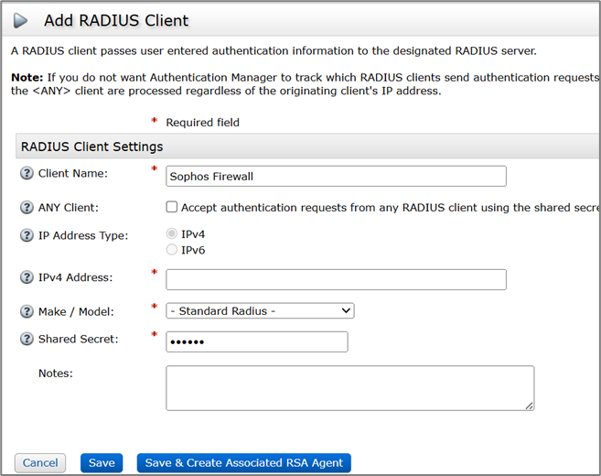The image size is (601, 476).
Task: Open the IPv4 Address help icon
Action: point(26,277)
